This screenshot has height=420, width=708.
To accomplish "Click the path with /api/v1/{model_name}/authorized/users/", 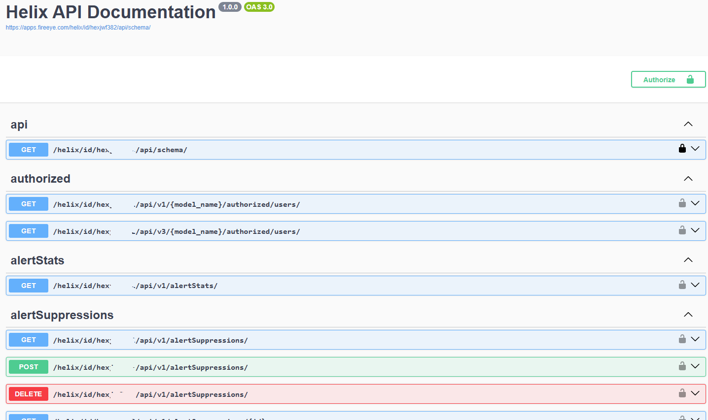I will click(177, 204).
